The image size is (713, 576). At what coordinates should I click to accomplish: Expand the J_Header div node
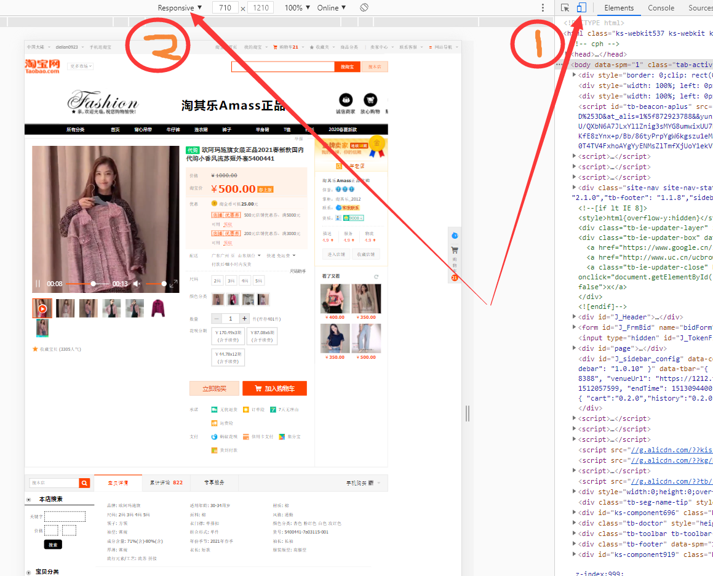pyautogui.click(x=575, y=317)
